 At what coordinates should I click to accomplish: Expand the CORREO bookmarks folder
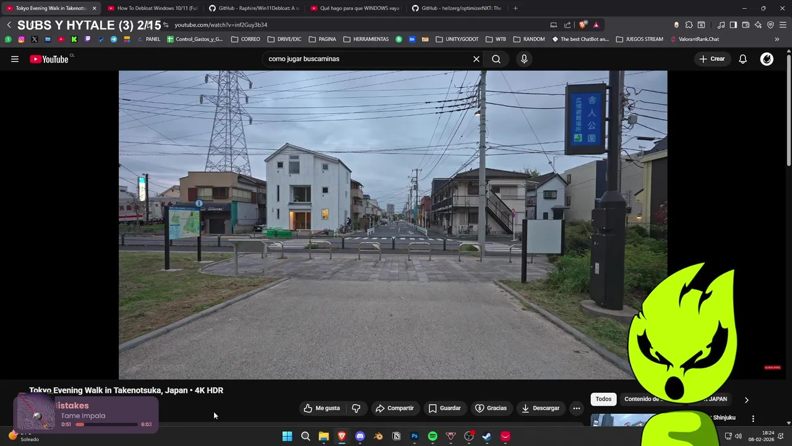(246, 39)
